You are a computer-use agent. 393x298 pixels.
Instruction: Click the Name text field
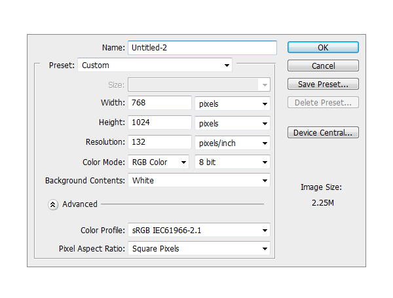[x=202, y=48]
